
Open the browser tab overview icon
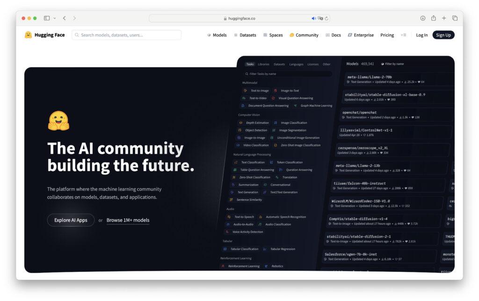coord(455,18)
